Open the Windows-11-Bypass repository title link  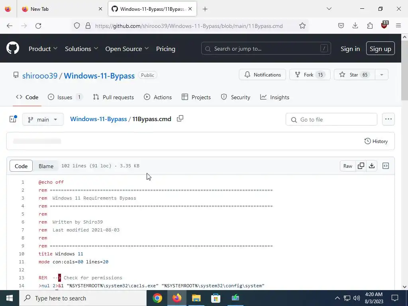coord(99,76)
